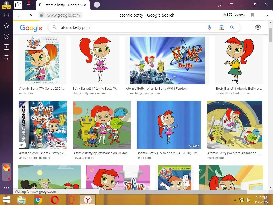The width and height of the screenshot is (273, 205).
Task: Open Game Boy Advance Amazon image
Action: (x=43, y=125)
